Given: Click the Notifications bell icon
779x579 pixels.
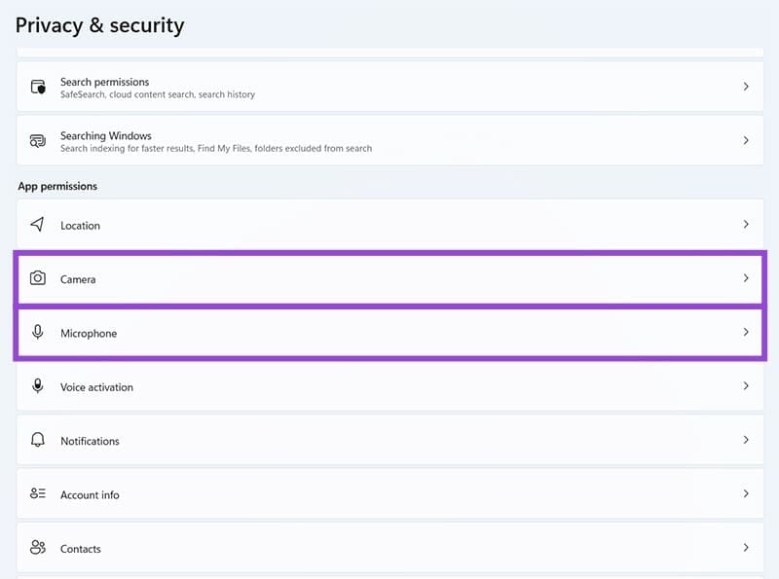Looking at the screenshot, I should [38, 440].
